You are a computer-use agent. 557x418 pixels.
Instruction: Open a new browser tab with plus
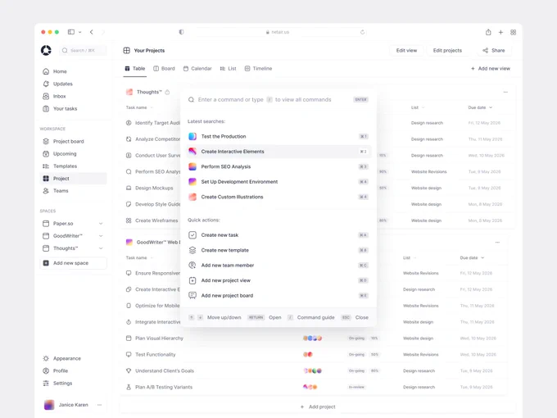[500, 32]
